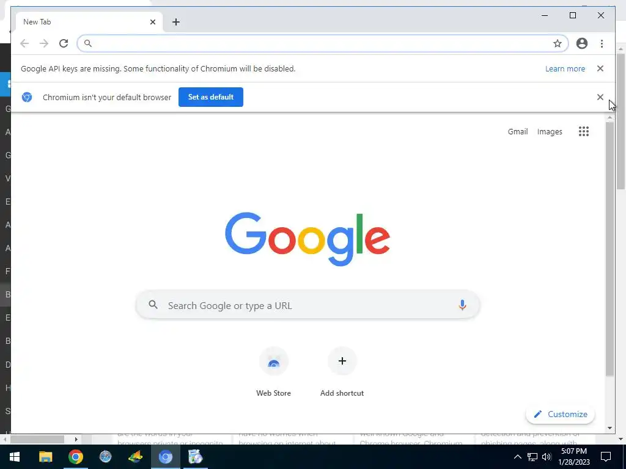This screenshot has height=469, width=626.
Task: Show hidden system tray icons chevron
Action: pos(517,457)
